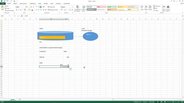Switch to Page Break Preview view
This screenshot has width=184, height=103.
[165, 102]
